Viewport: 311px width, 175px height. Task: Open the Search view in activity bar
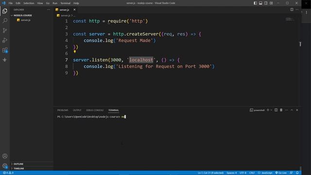click(5, 20)
